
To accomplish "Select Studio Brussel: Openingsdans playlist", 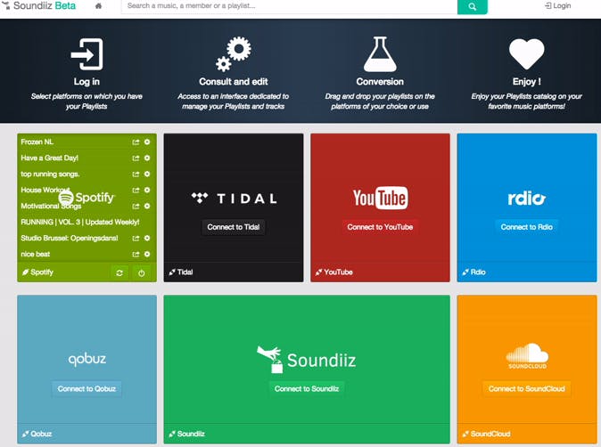I will click(x=70, y=239).
